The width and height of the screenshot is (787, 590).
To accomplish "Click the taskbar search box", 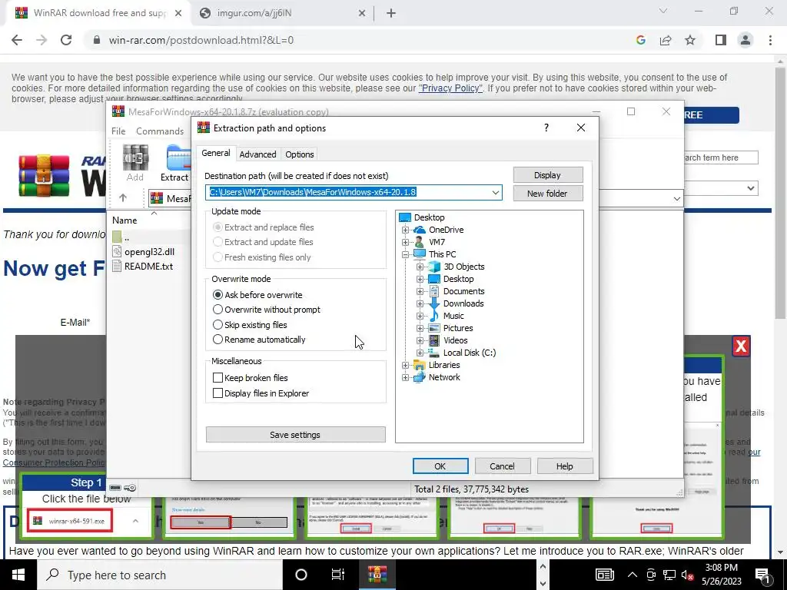I will point(160,575).
